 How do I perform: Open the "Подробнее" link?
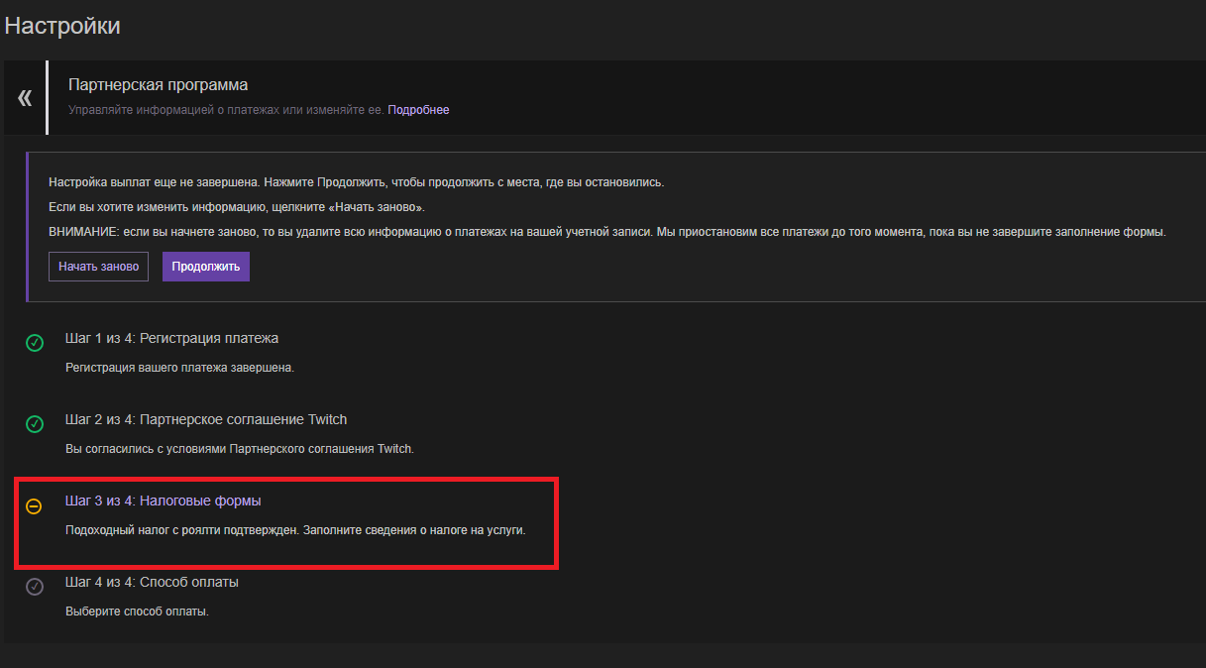[418, 110]
